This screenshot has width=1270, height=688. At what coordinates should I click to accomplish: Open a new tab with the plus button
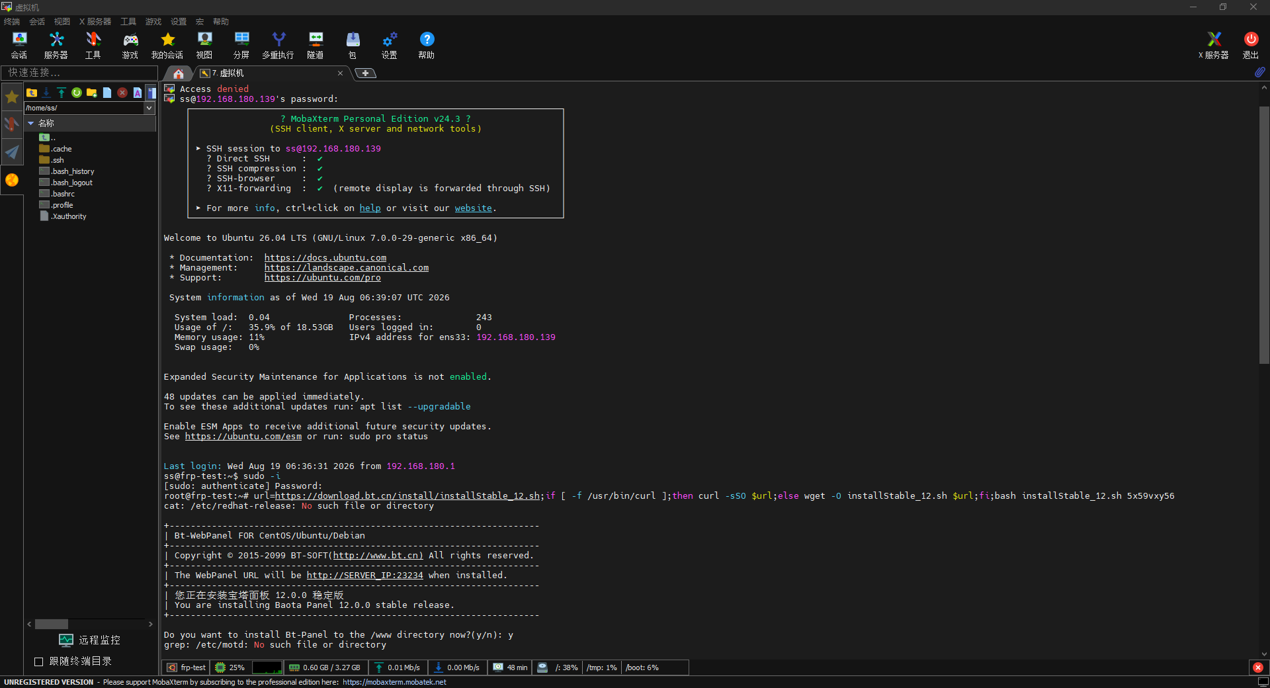click(x=365, y=73)
